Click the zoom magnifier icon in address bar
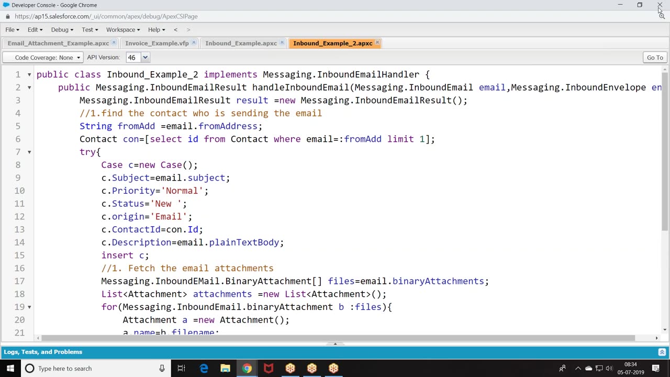 pos(662,16)
